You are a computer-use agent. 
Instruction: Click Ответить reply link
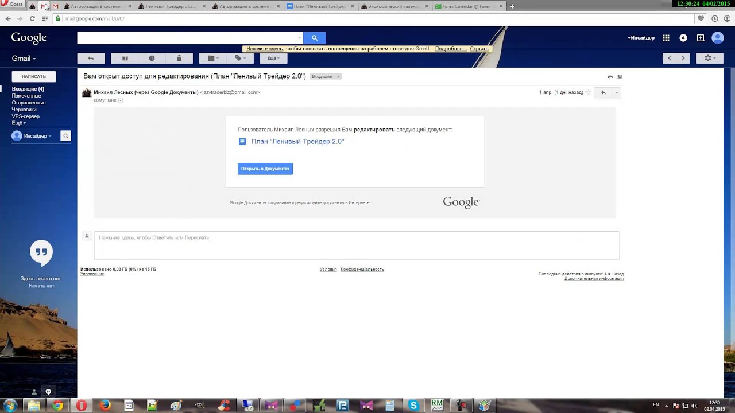(163, 237)
